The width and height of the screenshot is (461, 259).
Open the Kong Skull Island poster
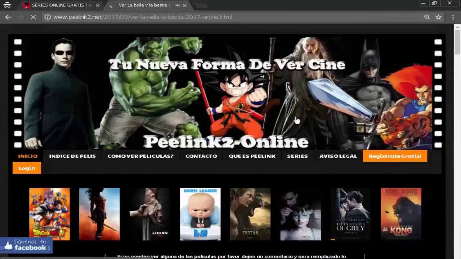pos(401,214)
